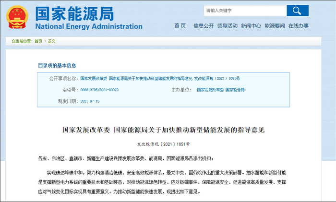The width and height of the screenshot is (336, 202).
Task: Click the National Energy Administration English title
Action: [89, 26]
